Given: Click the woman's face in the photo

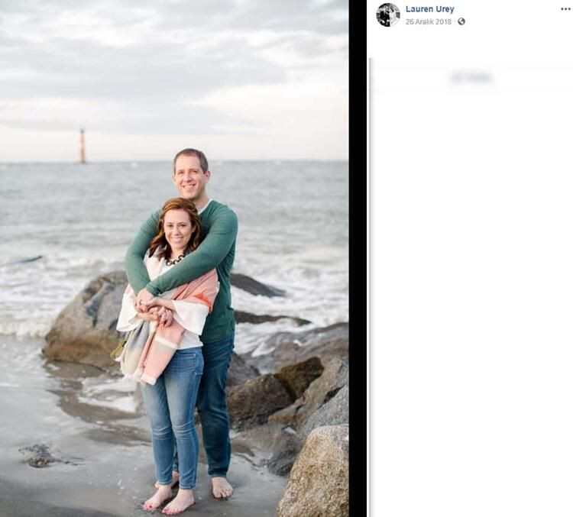Looking at the screenshot, I should (x=179, y=230).
